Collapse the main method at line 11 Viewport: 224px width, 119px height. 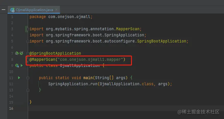(28, 78)
